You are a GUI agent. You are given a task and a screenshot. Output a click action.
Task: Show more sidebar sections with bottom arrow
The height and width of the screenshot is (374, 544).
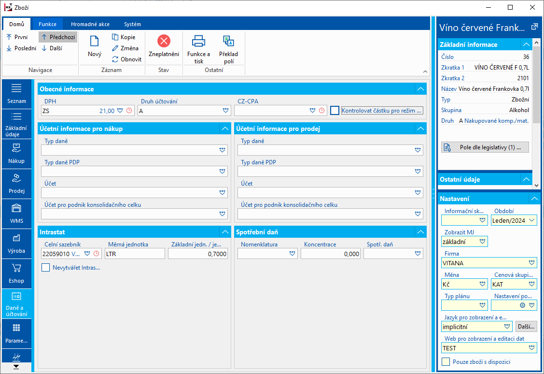coord(16,367)
